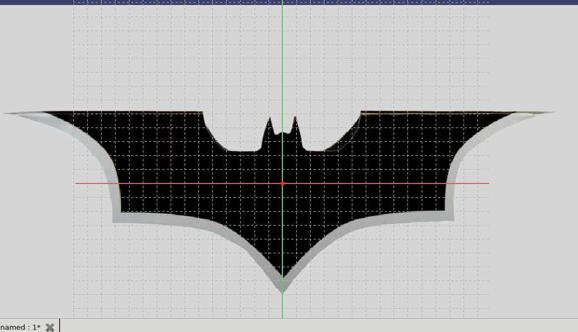Click the notch between the bat's ears
Screen dimensions: 578x332
[x=283, y=133]
